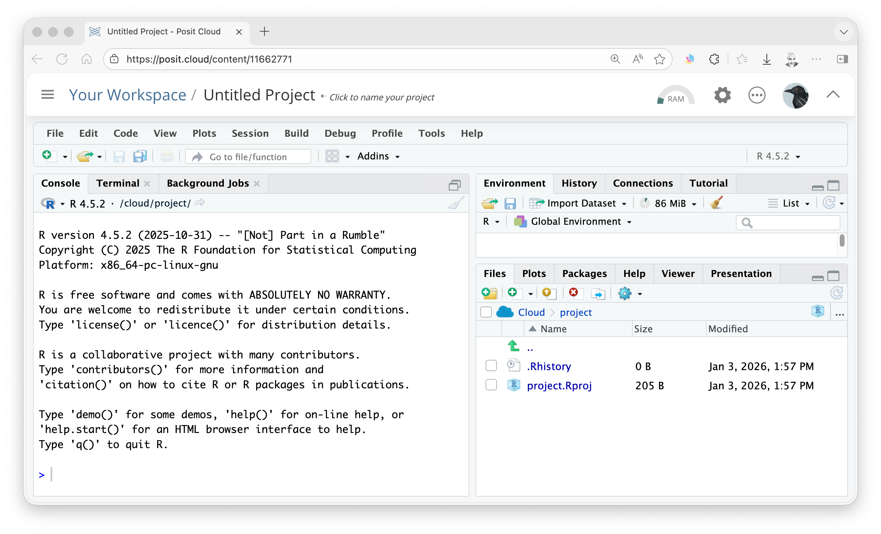Screen dimensions: 881x534
Task: Click Save all documents toolbar icon
Action: pyautogui.click(x=140, y=156)
